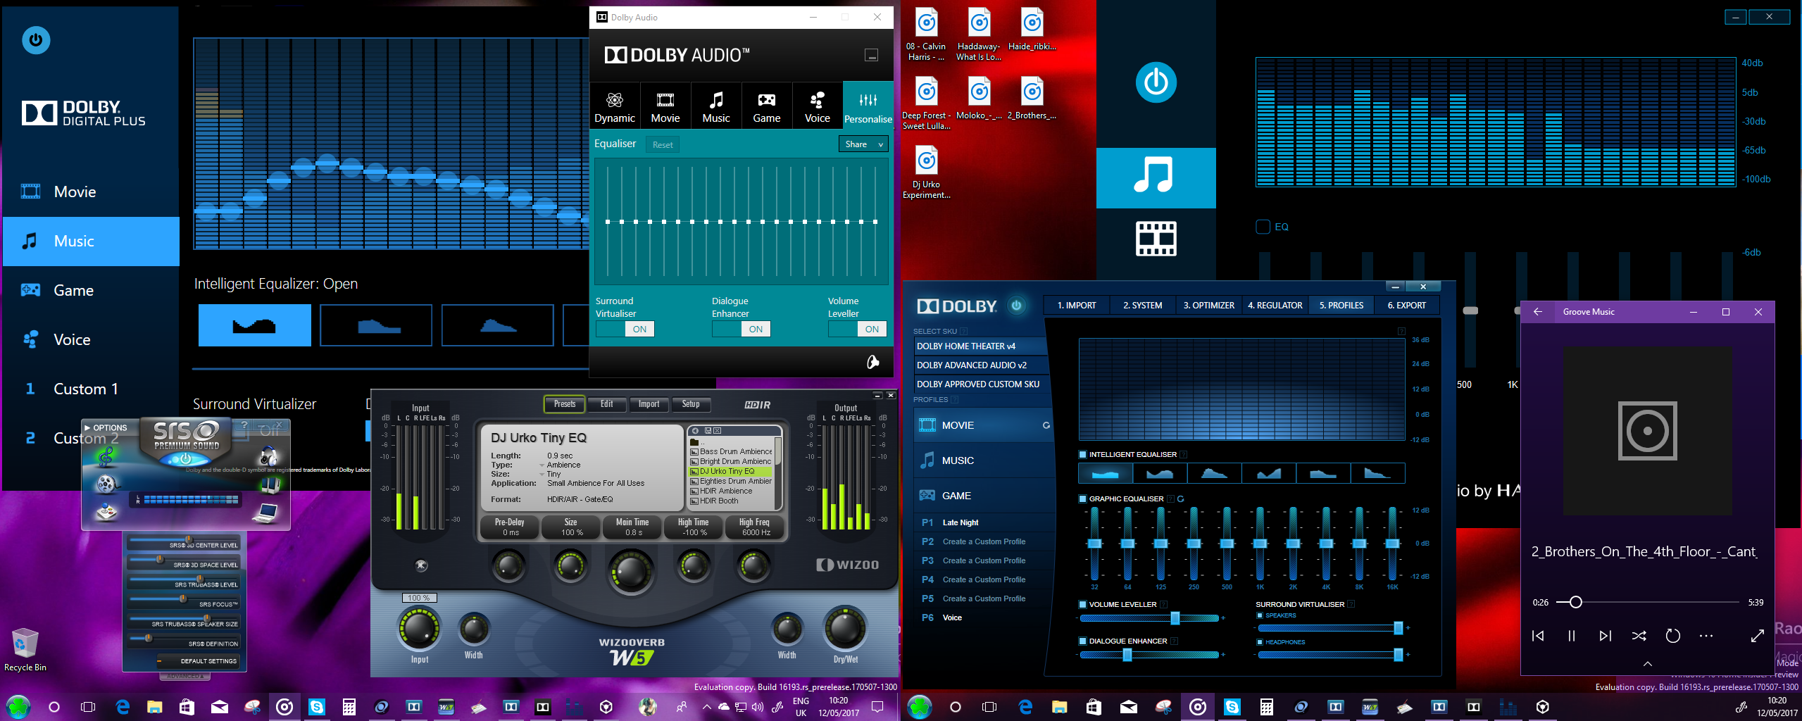Viewport: 1802px width, 721px height.
Task: Select Dynamic mode in Dolby Audio
Action: click(x=614, y=106)
